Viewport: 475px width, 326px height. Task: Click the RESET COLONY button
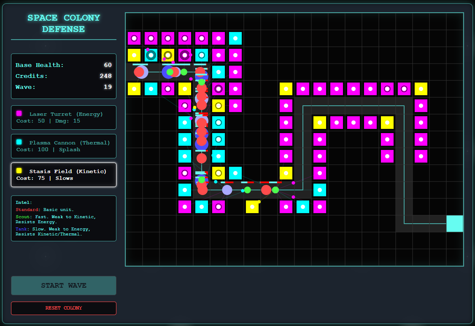[x=64, y=308]
